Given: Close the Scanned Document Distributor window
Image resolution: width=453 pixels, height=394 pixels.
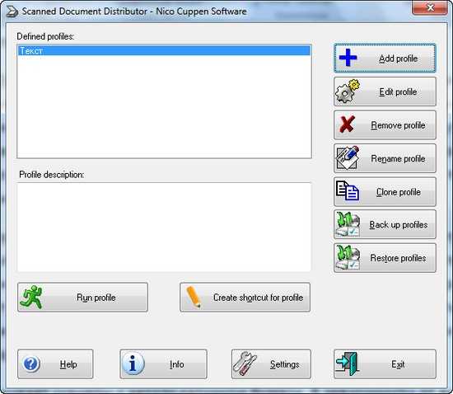Looking at the screenshot, I should 430,7.
